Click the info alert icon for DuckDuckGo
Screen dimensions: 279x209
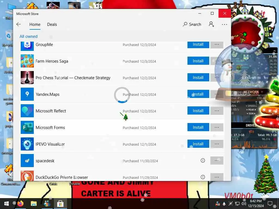[203, 177]
